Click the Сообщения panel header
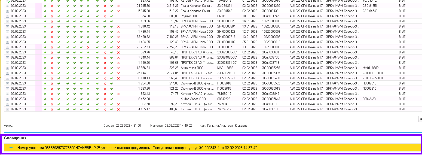The image size is (422, 155). tap(16, 138)
